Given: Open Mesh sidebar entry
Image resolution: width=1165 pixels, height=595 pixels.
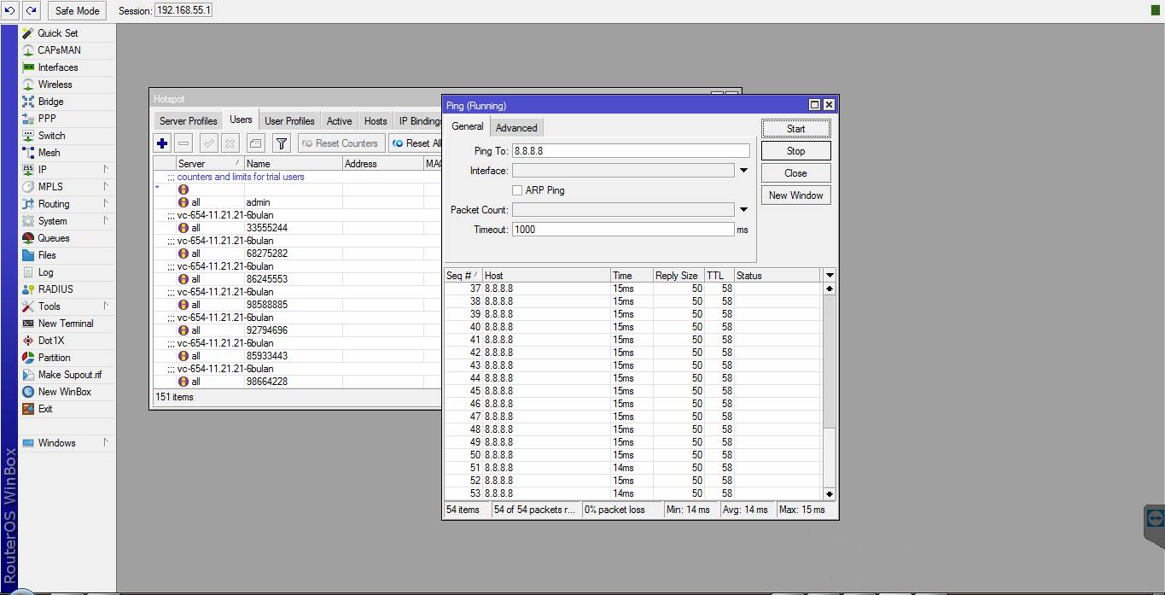Looking at the screenshot, I should 49,153.
